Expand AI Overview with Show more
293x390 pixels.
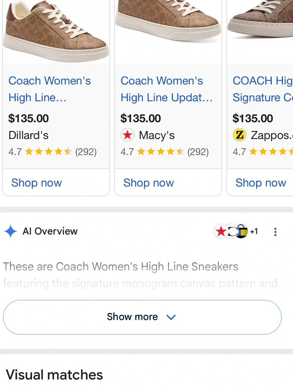click(x=142, y=317)
